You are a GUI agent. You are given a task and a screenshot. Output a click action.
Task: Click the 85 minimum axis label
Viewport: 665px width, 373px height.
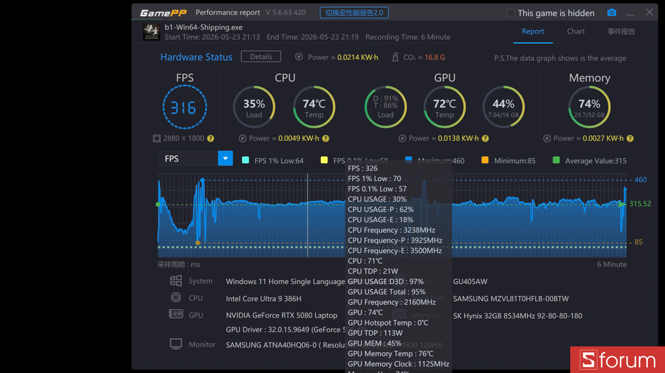click(638, 242)
